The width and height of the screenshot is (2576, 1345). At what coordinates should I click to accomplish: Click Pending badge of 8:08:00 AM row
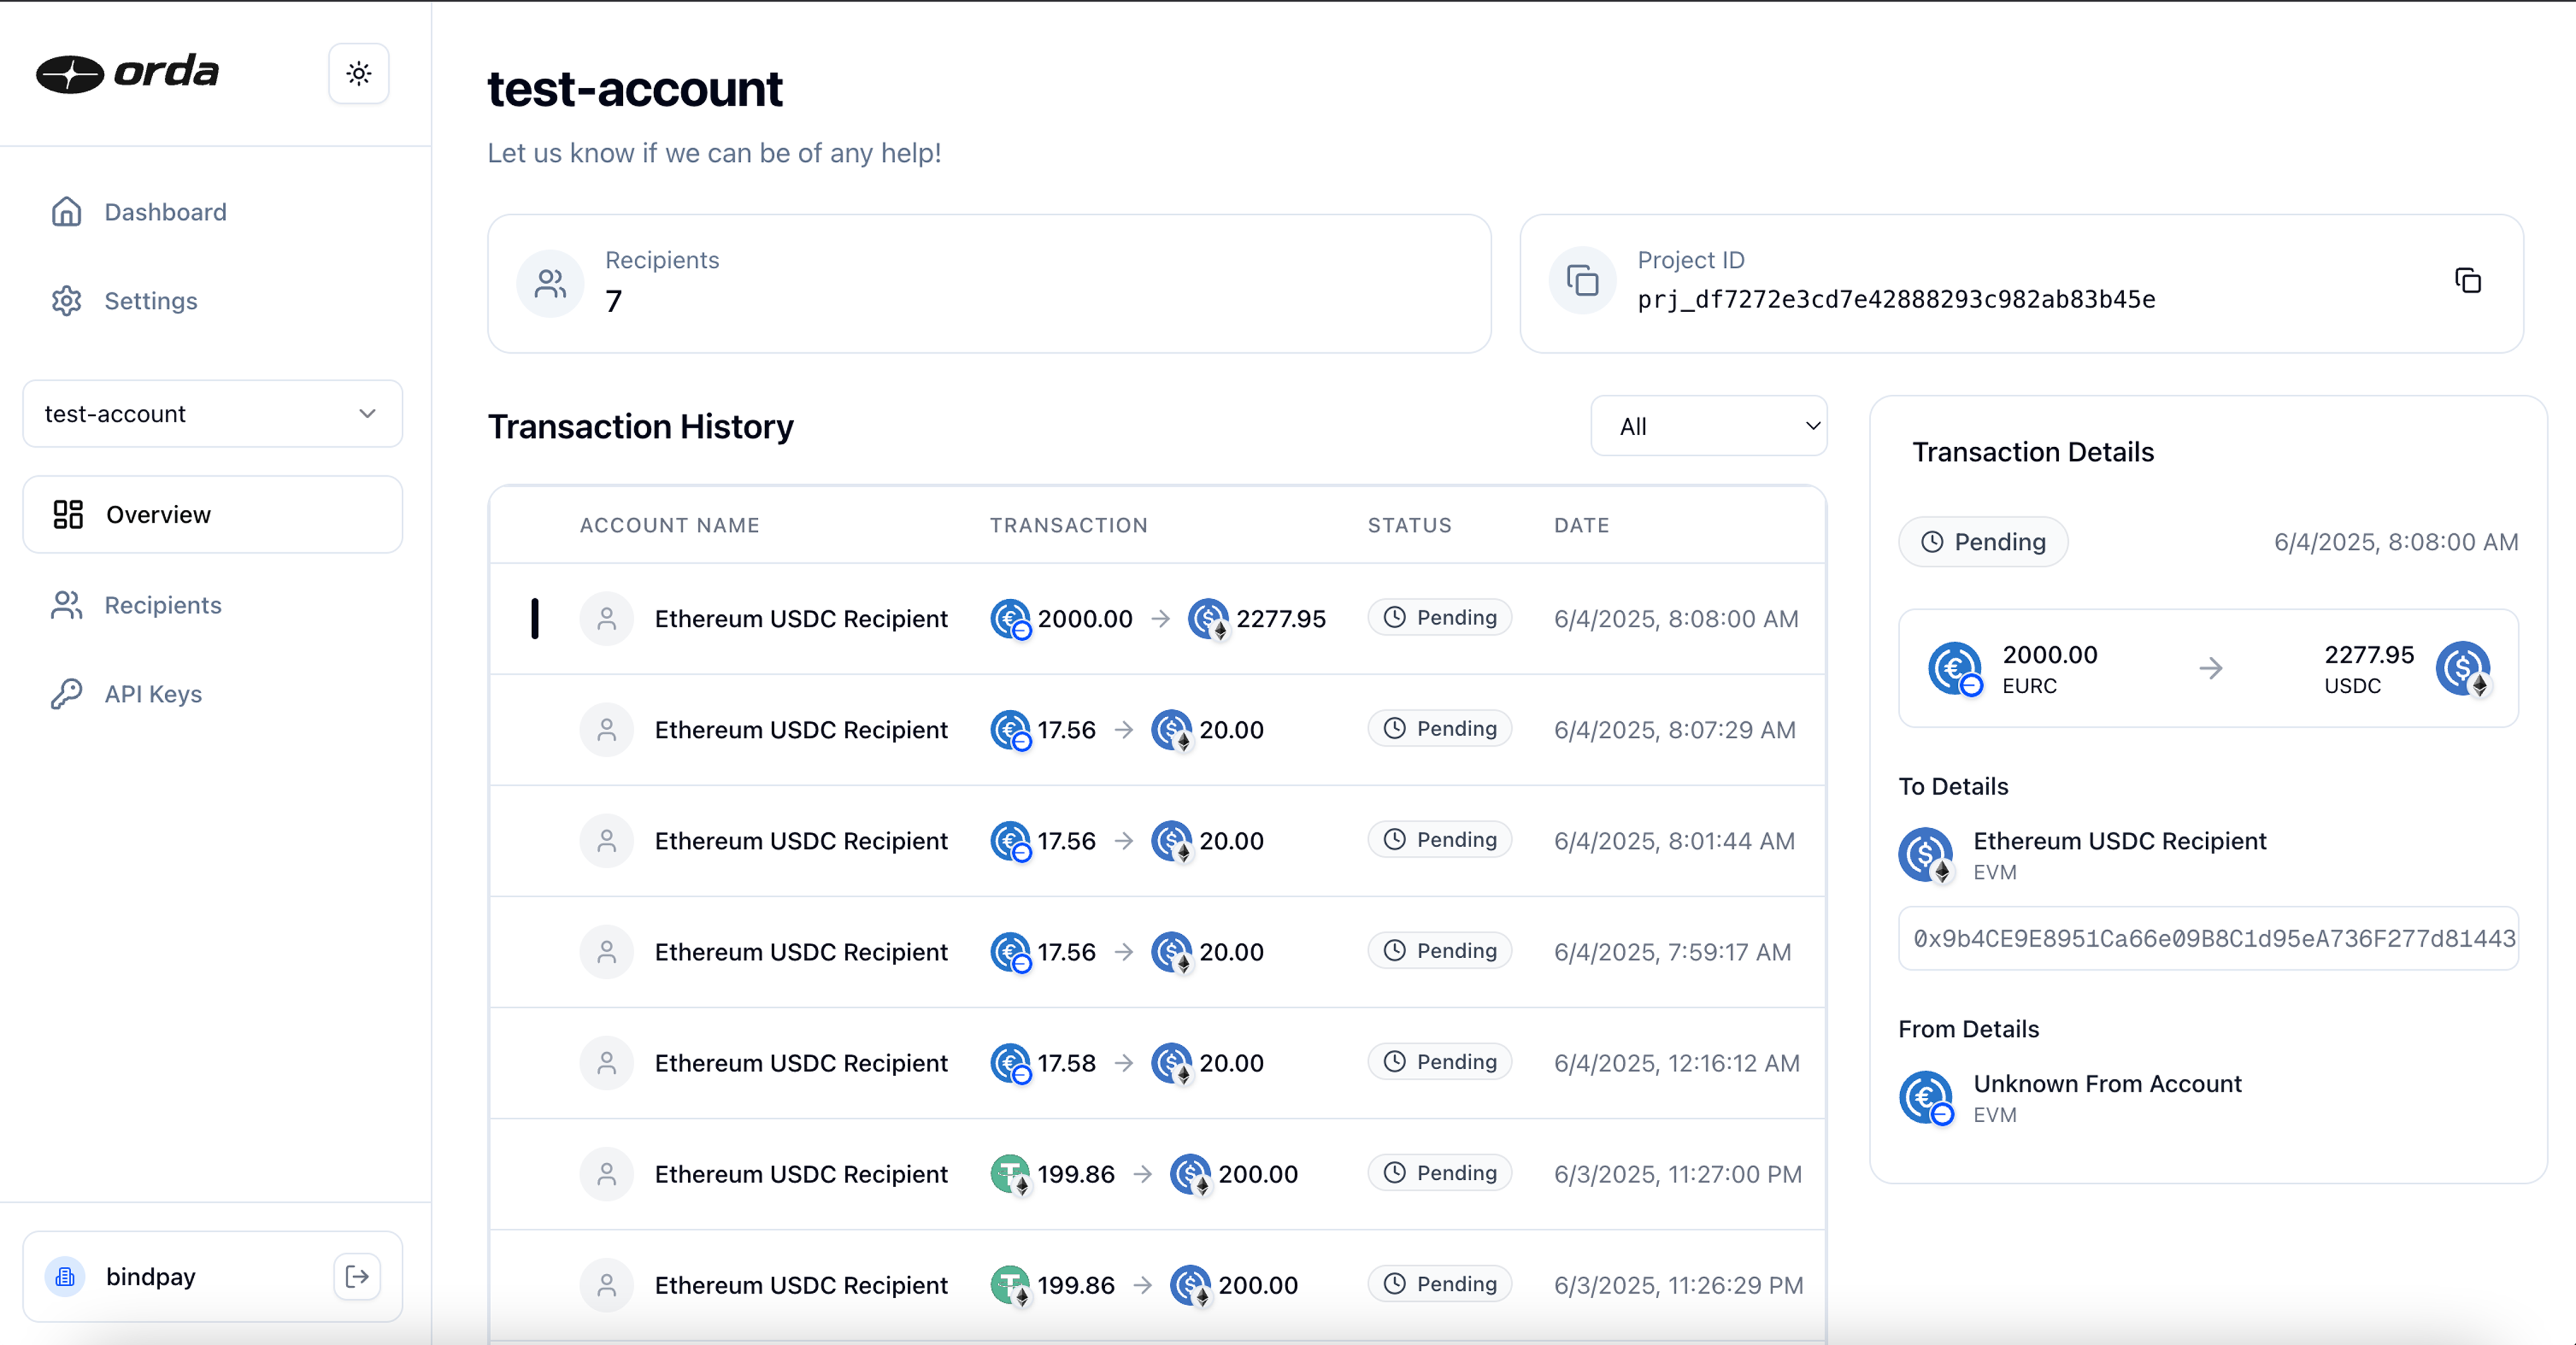pos(1439,618)
